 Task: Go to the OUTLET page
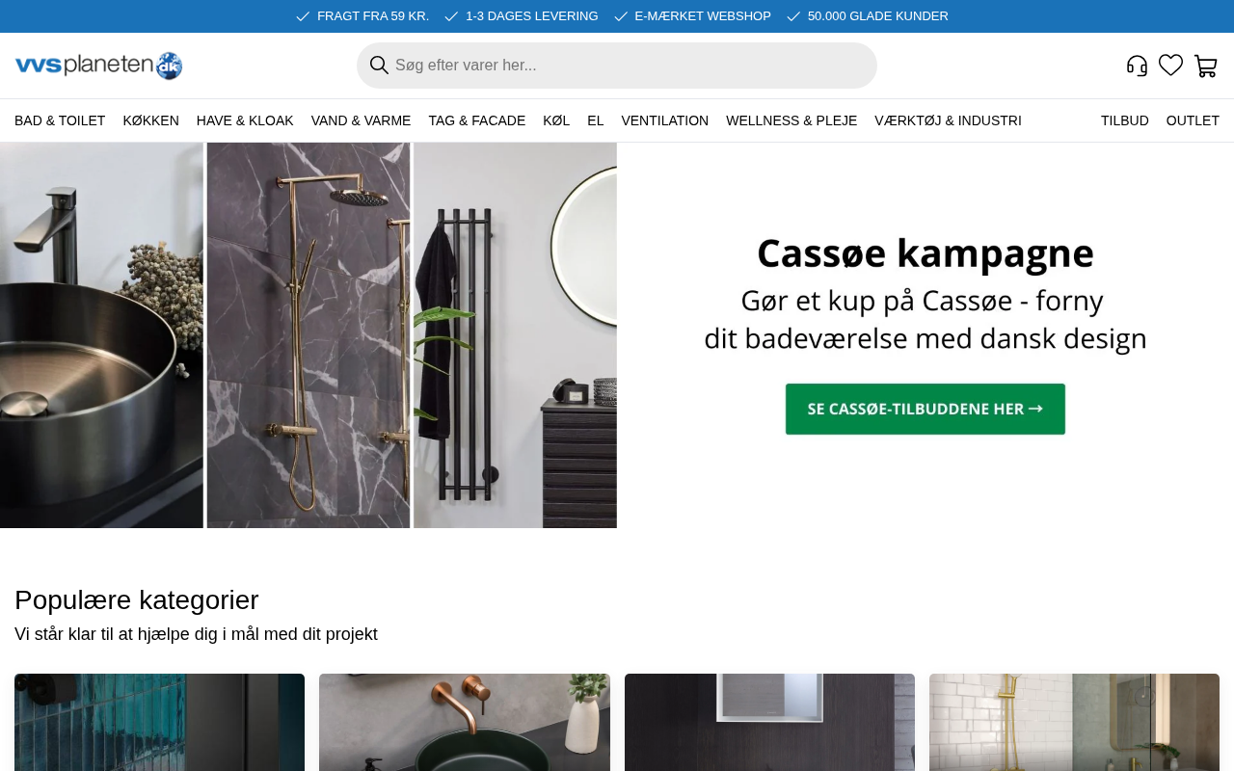[x=1193, y=120]
